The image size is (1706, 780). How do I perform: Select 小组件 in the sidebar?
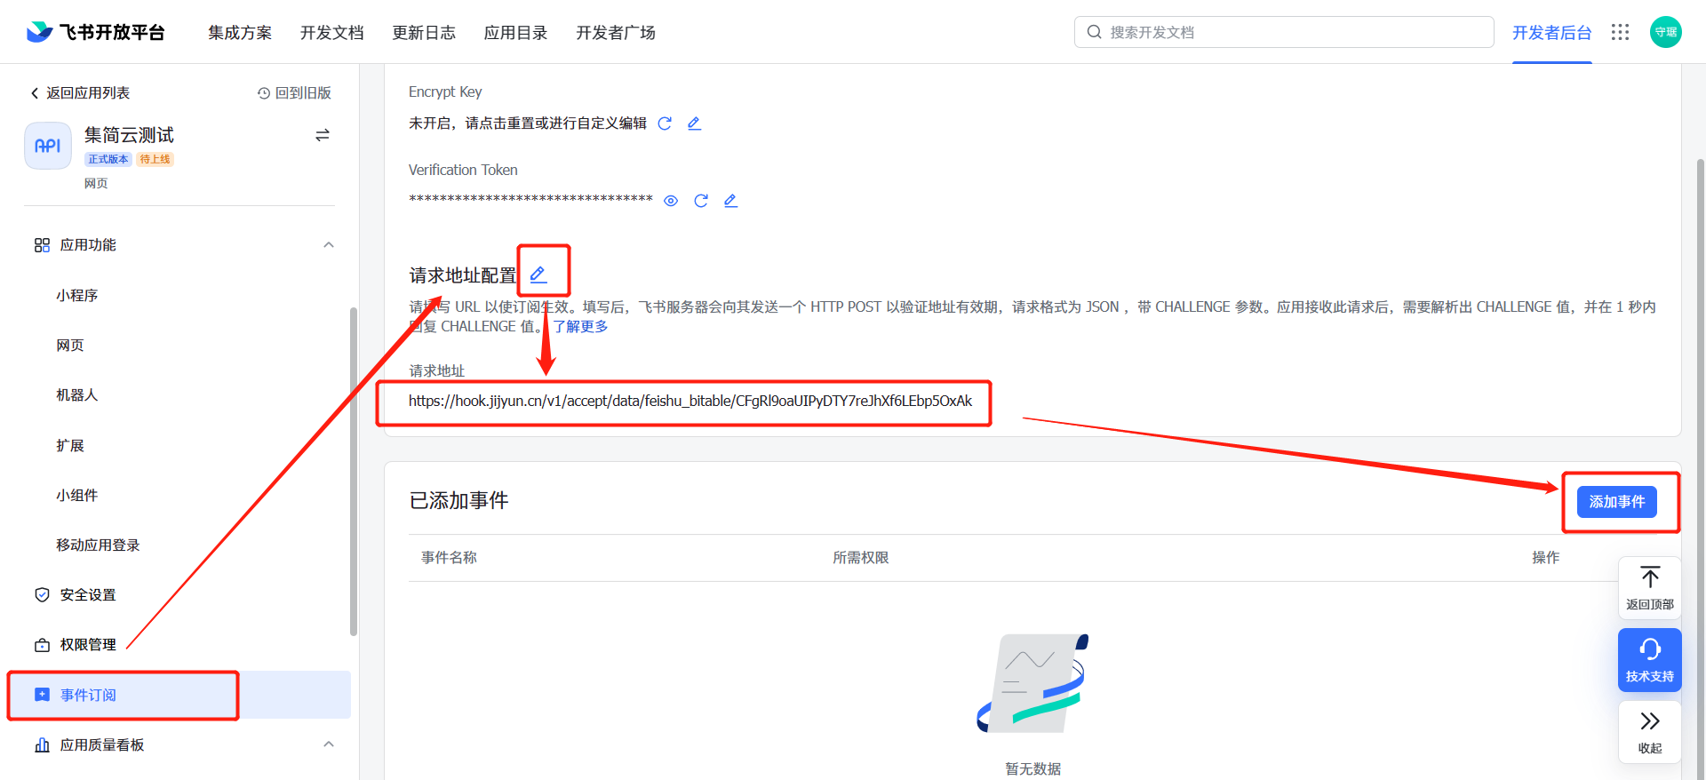77,495
